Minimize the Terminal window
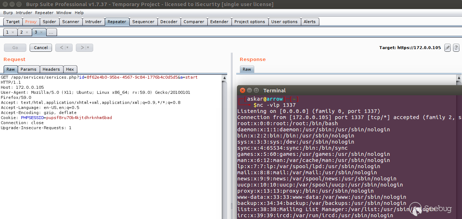Screen dimensions: 462x219 (x=250, y=90)
